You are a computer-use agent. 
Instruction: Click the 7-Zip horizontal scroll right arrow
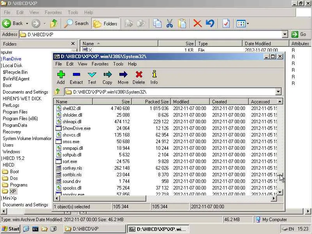(x=274, y=198)
